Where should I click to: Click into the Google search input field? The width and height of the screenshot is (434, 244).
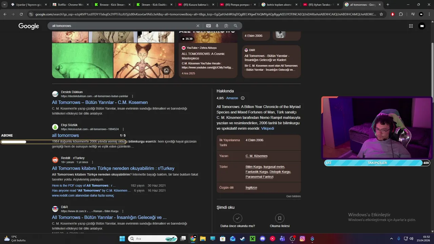122,26
